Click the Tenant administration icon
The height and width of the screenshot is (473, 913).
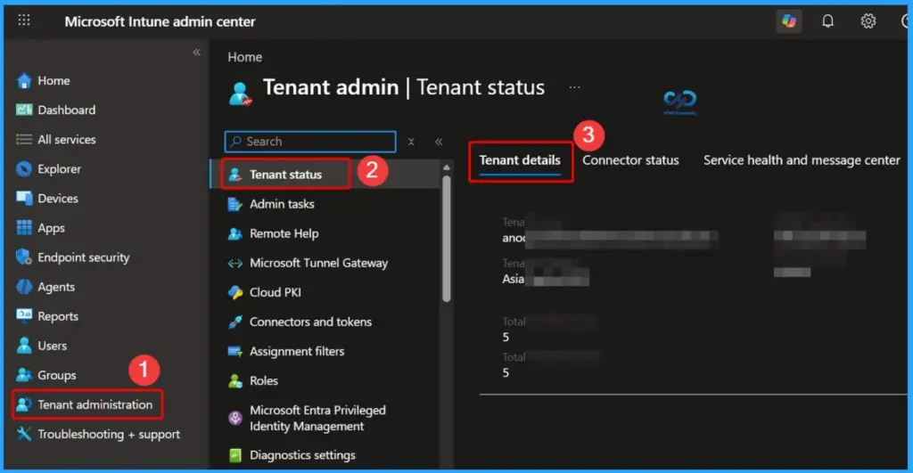(24, 405)
